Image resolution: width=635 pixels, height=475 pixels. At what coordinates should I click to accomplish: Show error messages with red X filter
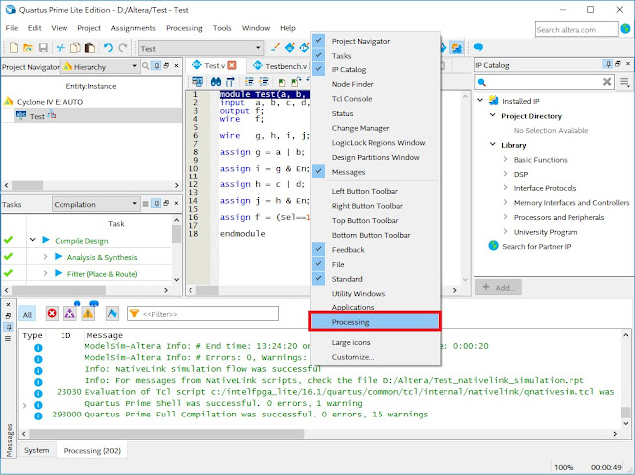click(x=52, y=314)
